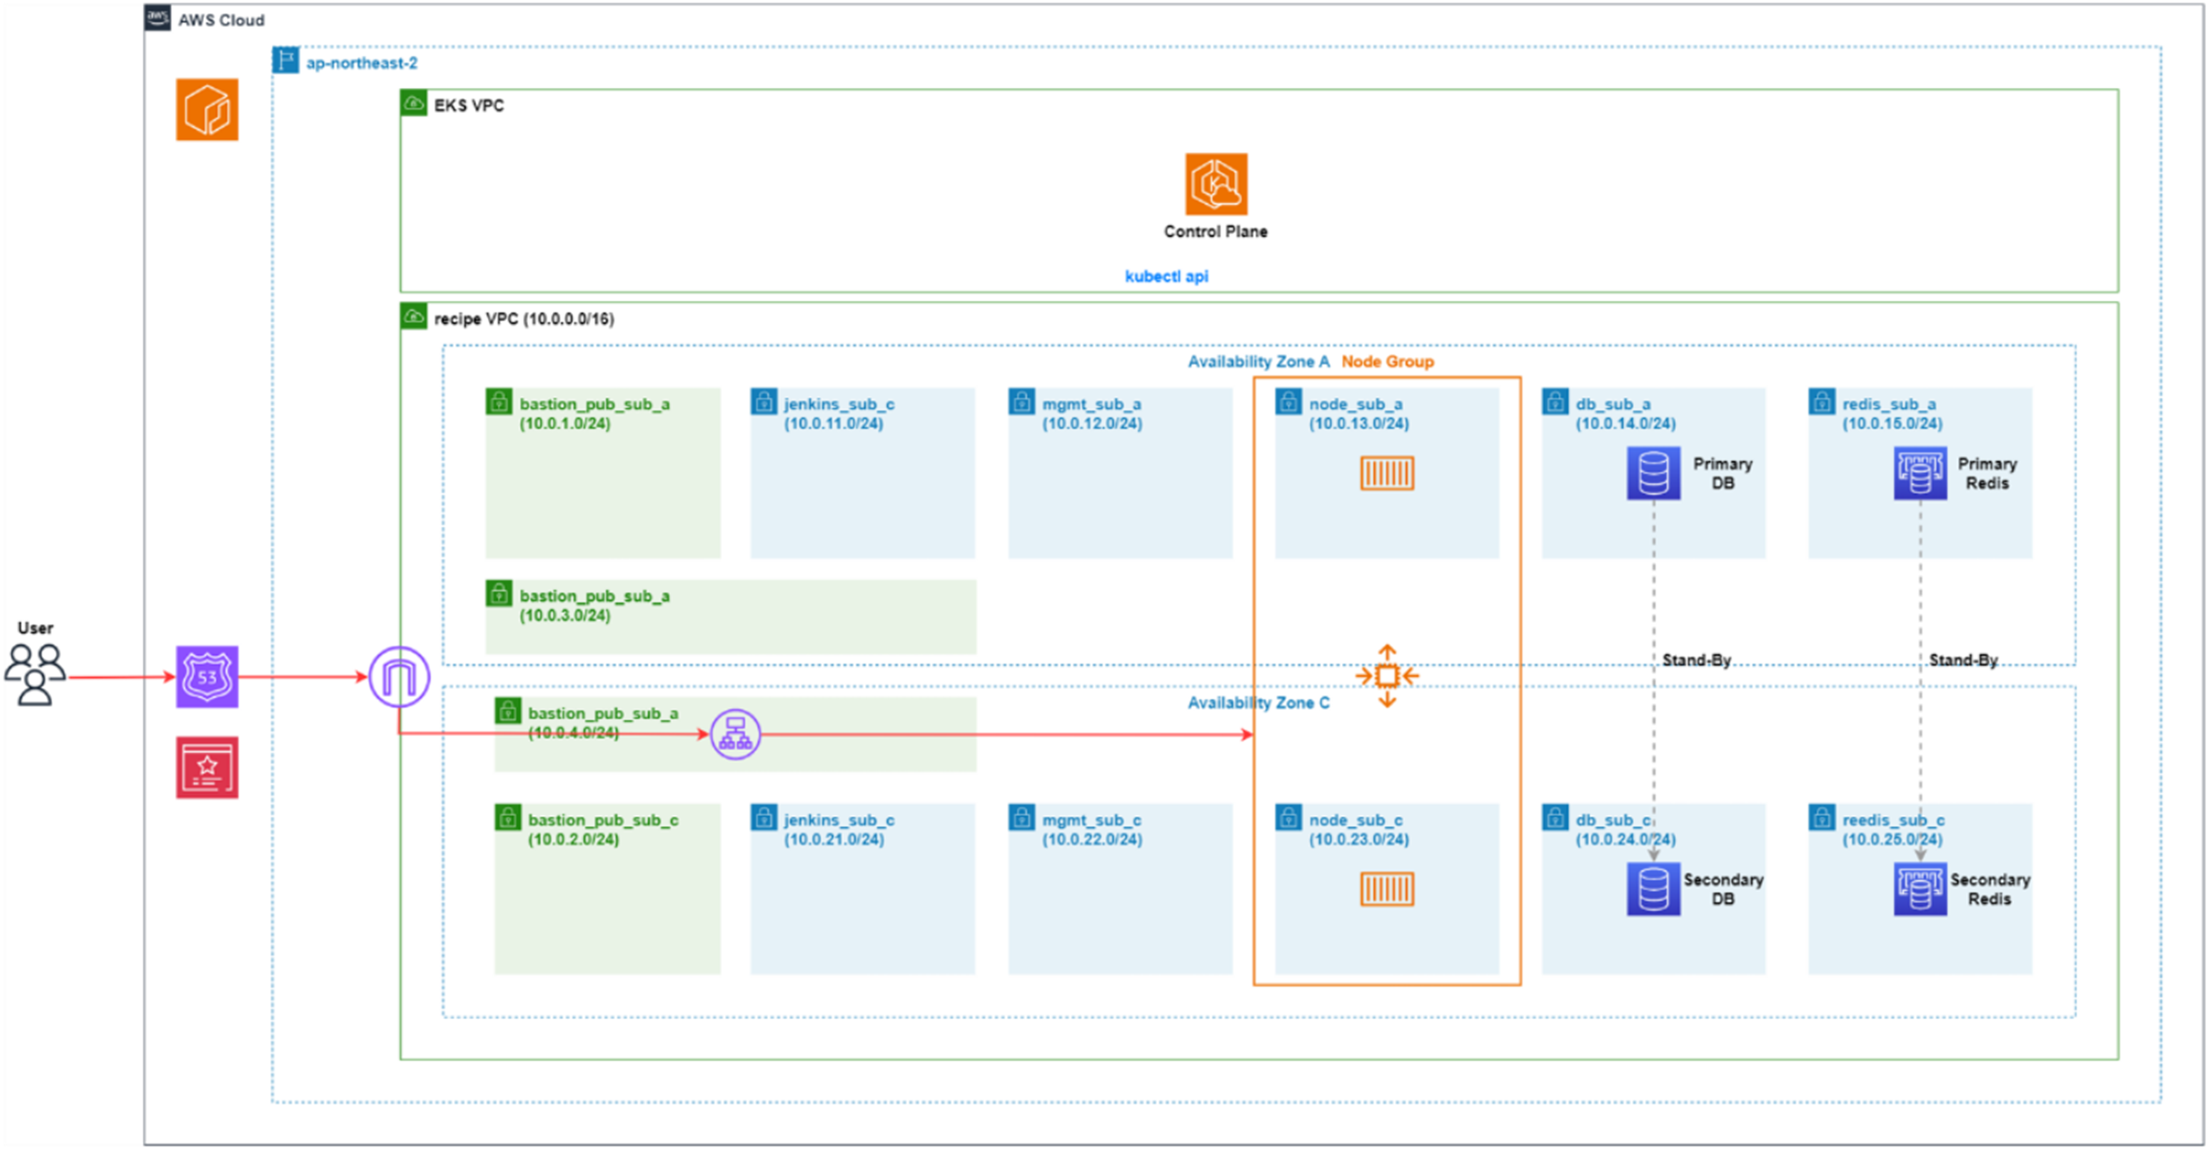Click the mgmt_sub_a subnet lock icon
Viewport: 2207px width, 1149px height.
[1021, 401]
